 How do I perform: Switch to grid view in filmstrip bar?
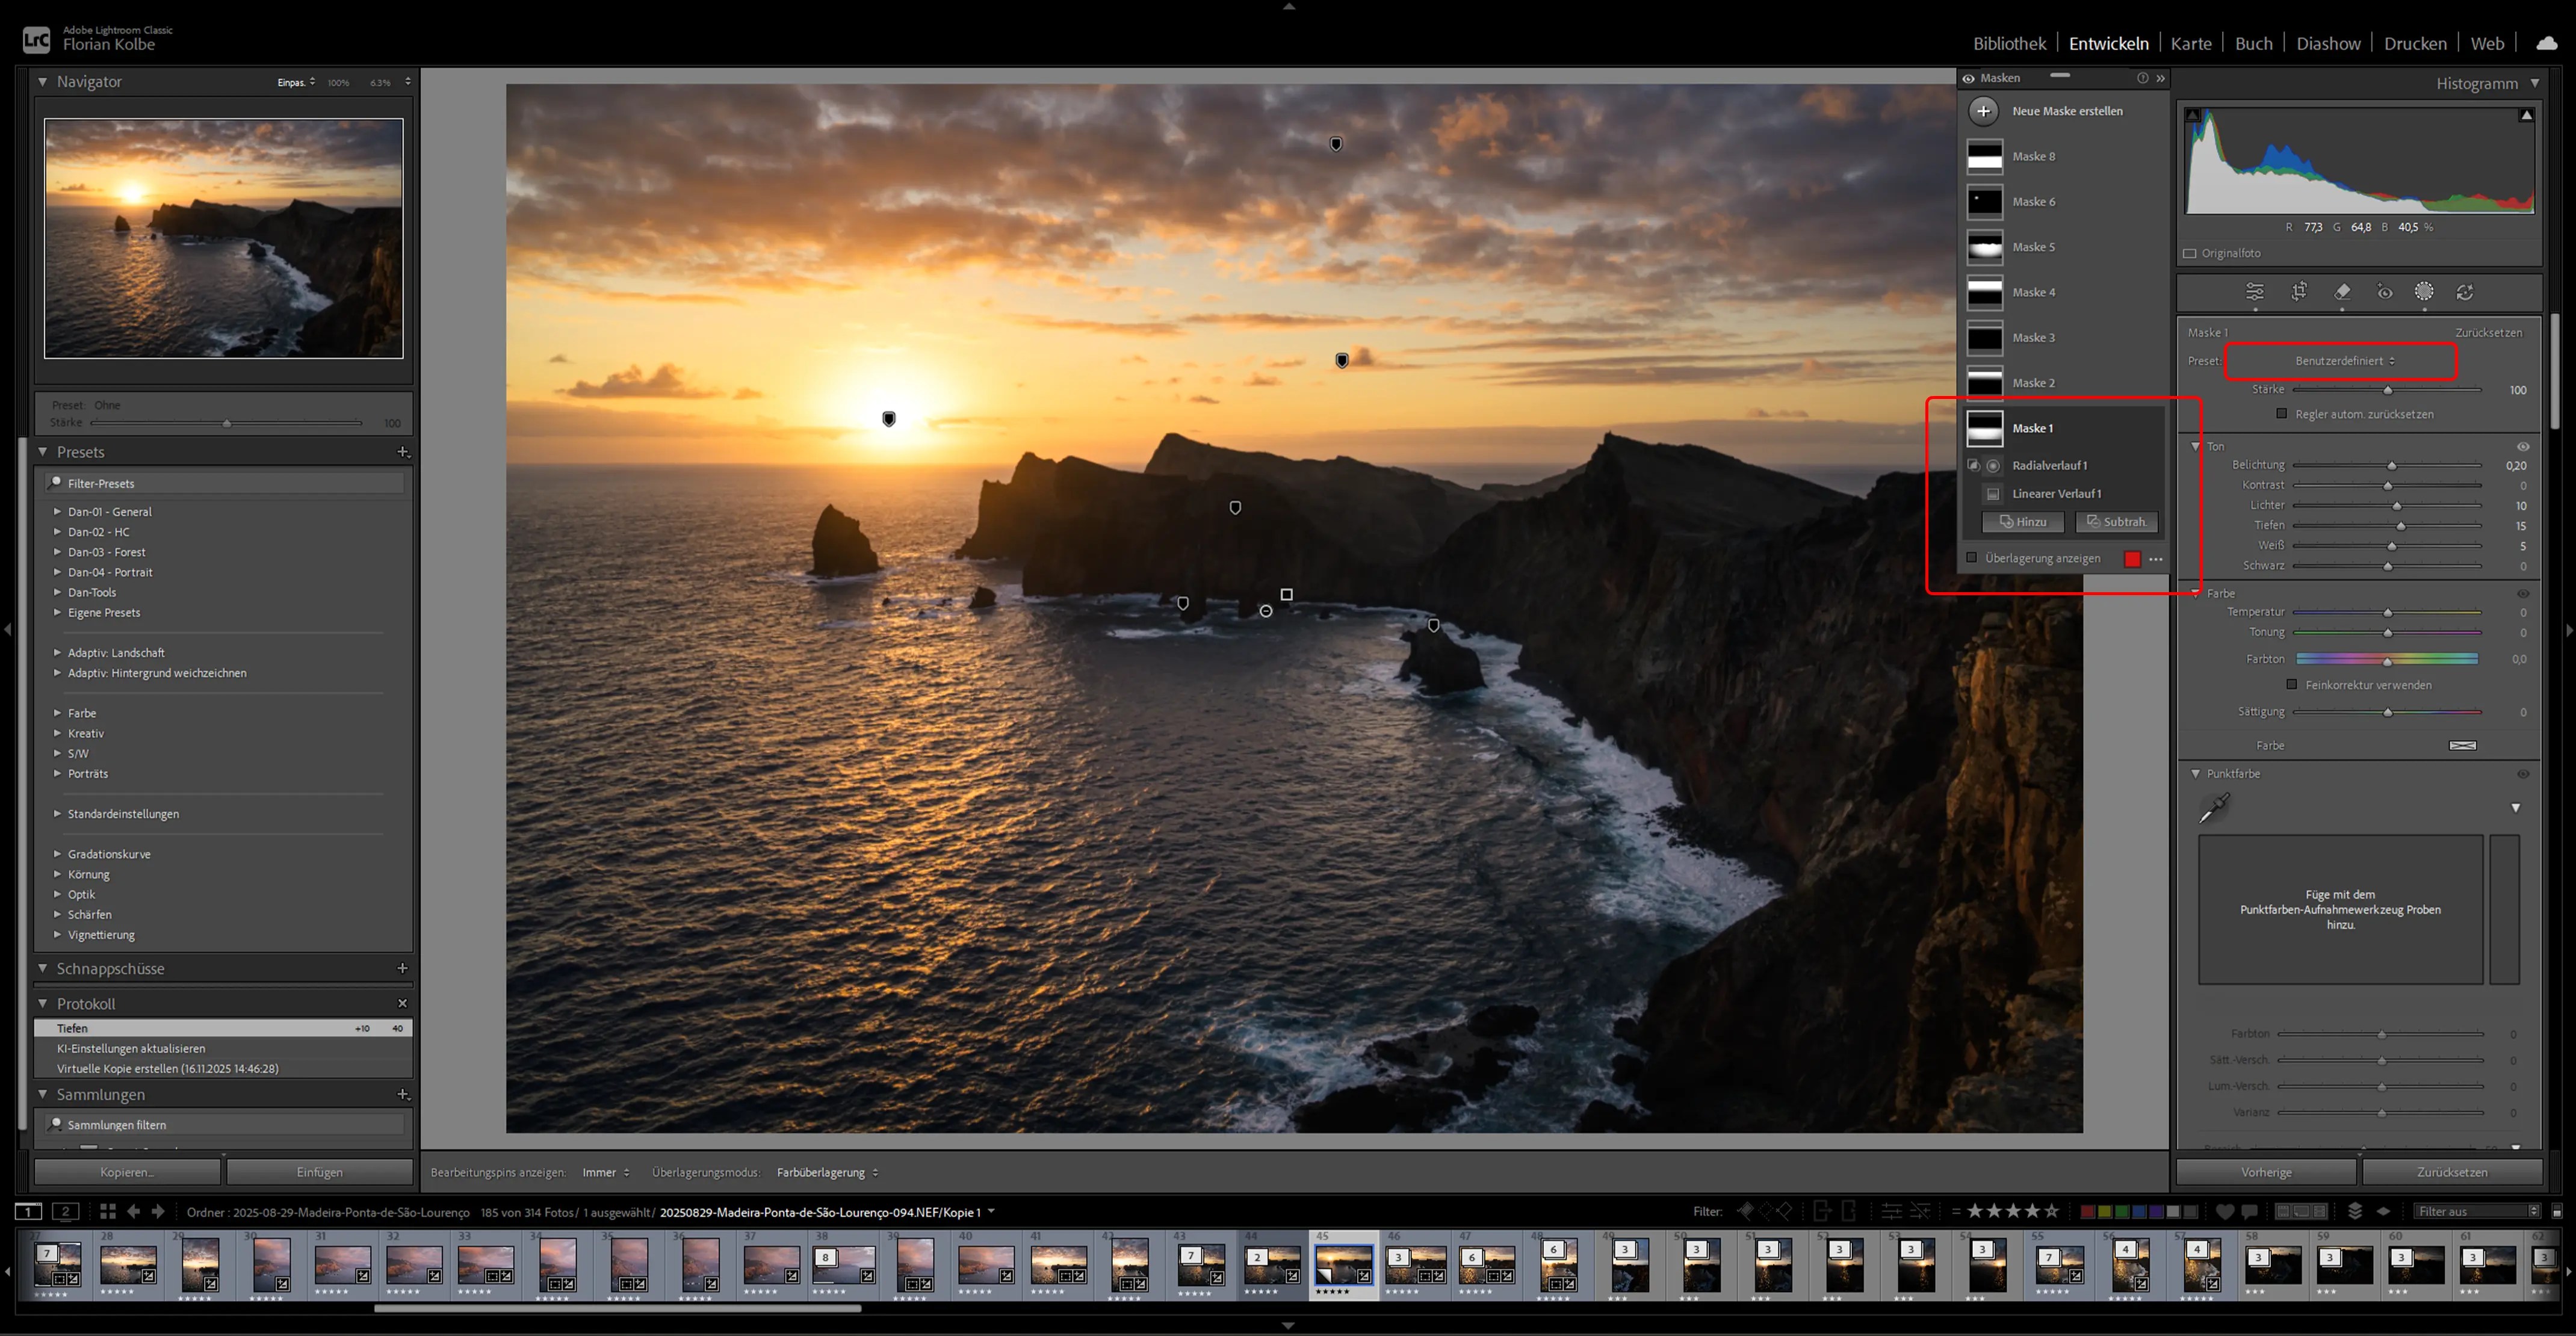coord(108,1211)
